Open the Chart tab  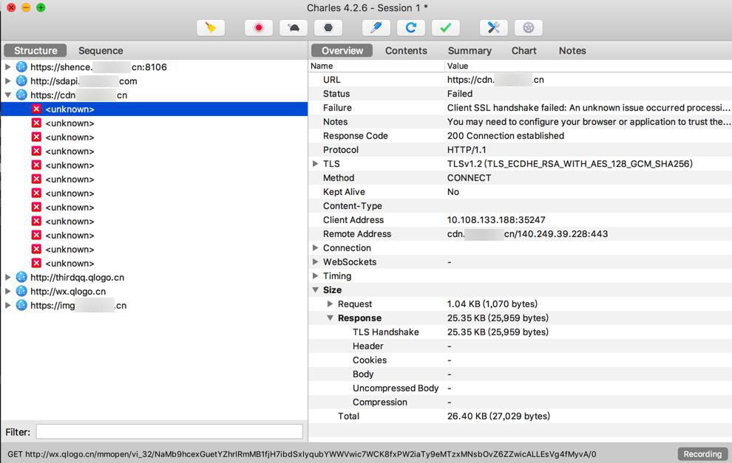pyautogui.click(x=523, y=50)
